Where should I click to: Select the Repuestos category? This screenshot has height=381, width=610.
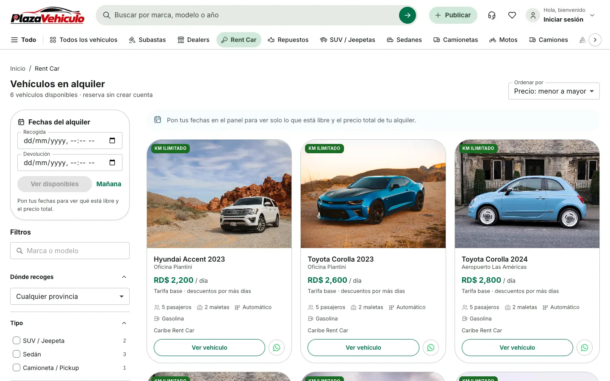pyautogui.click(x=288, y=40)
